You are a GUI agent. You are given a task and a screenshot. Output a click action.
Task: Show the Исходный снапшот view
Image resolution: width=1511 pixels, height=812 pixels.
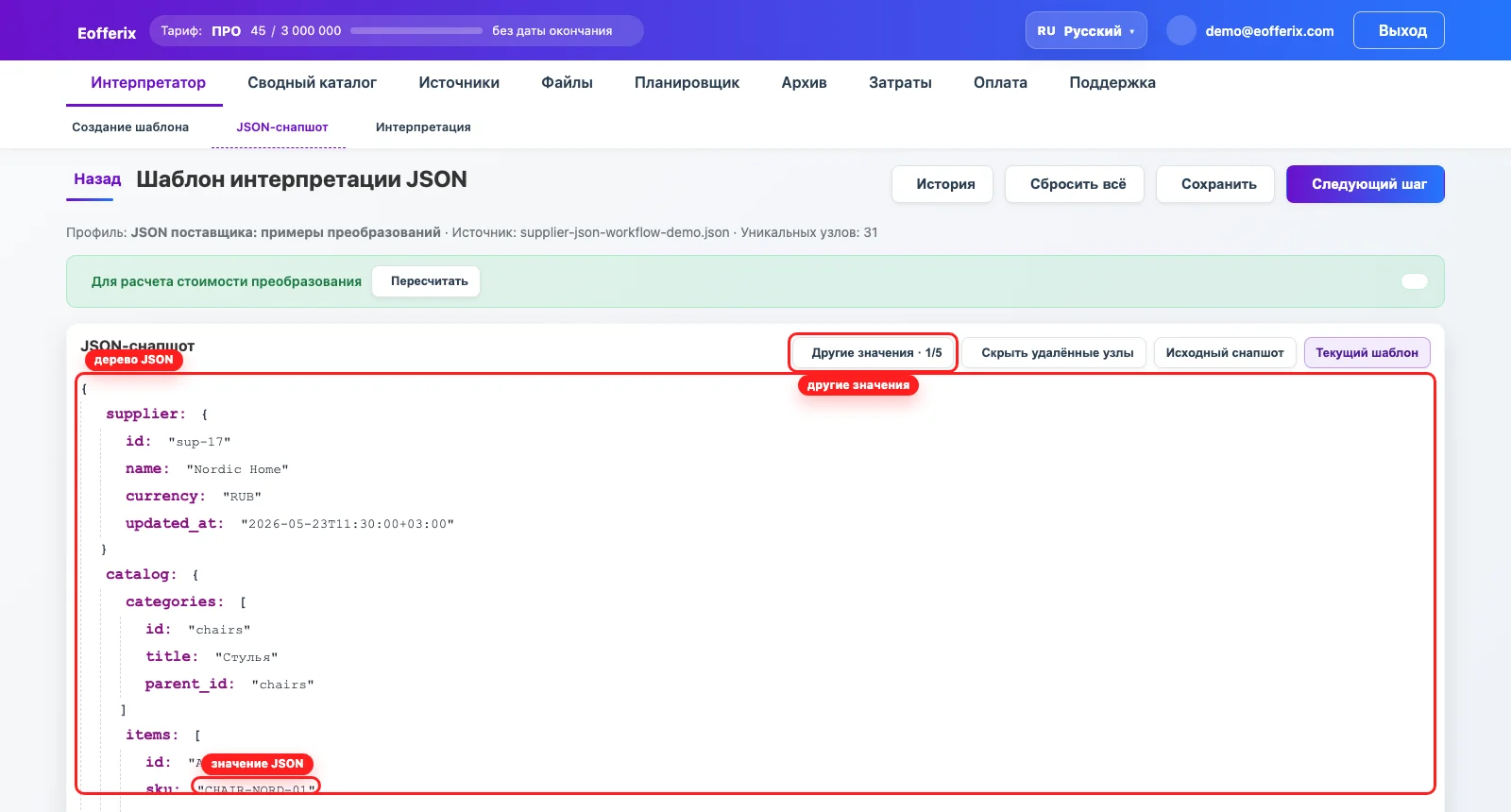pos(1225,353)
